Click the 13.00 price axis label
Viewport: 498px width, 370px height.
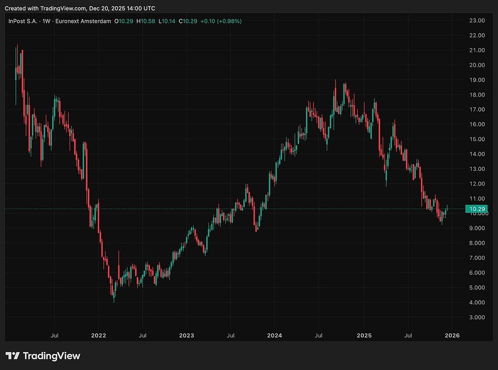(x=477, y=169)
